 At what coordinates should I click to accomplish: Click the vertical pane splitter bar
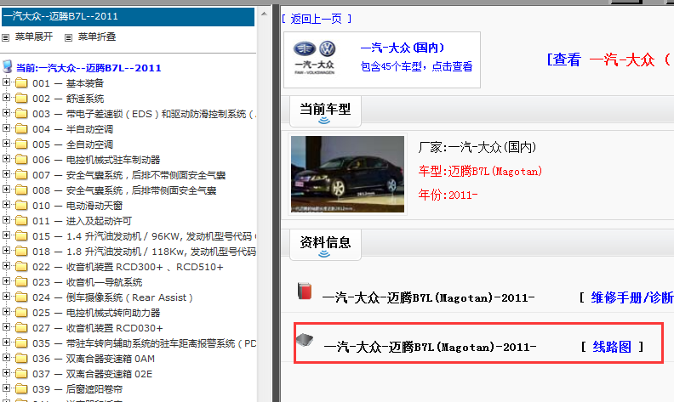click(276, 204)
